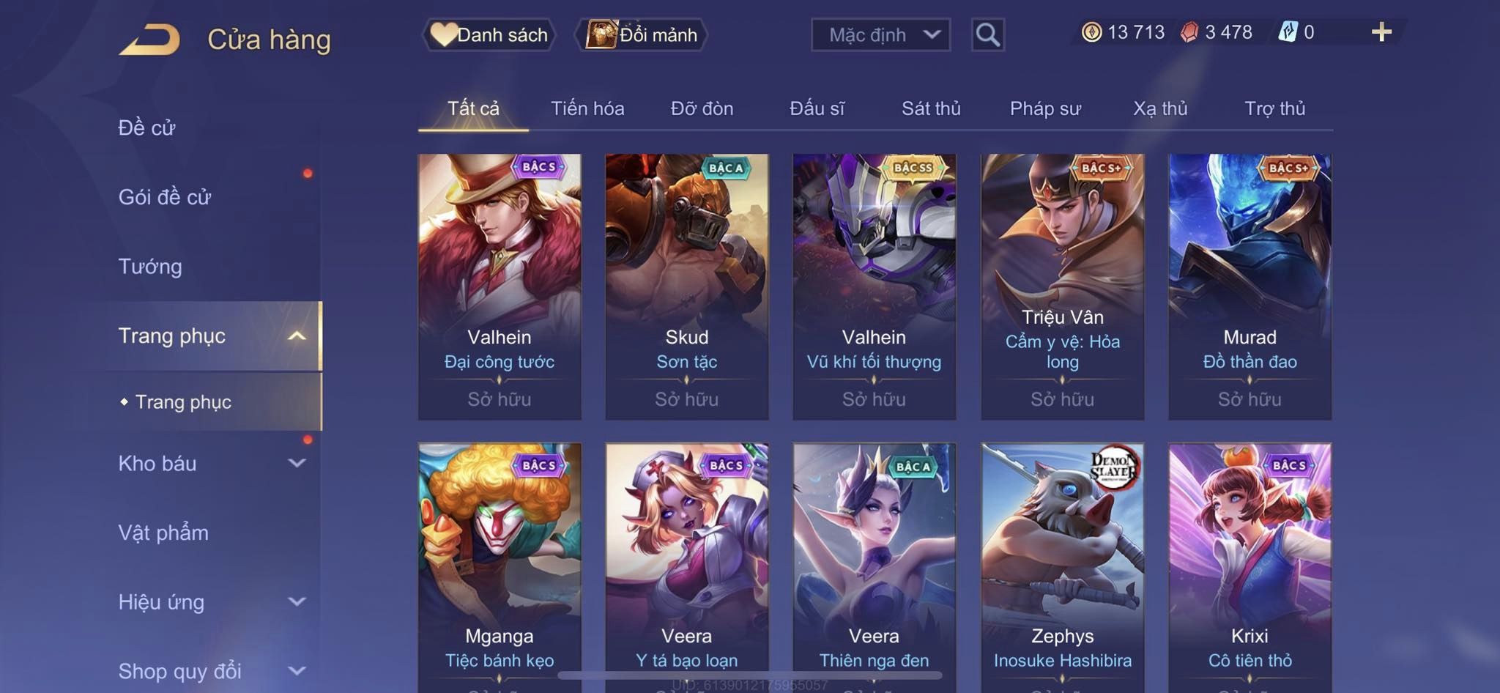Open Đổi mảnh fragment exchange chest
1500x693 pixels.
[x=642, y=34]
